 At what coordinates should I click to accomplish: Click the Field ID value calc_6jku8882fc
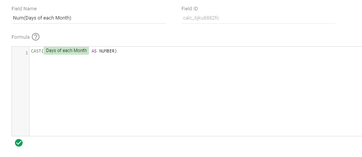pyautogui.click(x=201, y=18)
